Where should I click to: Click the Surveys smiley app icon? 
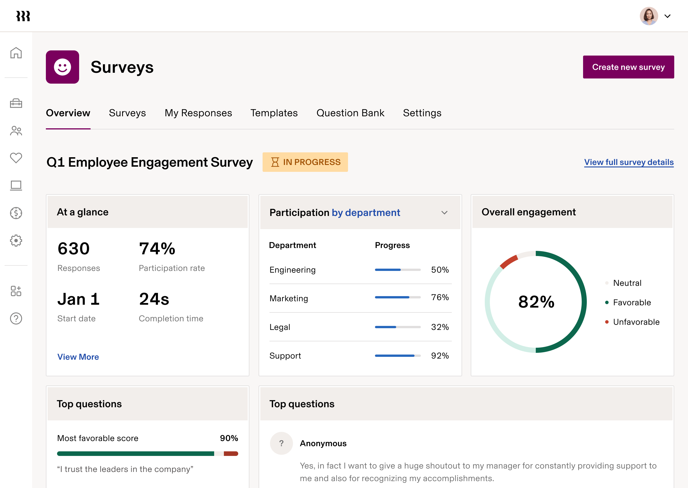coord(62,67)
